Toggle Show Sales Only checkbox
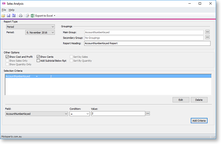Image resolution: width=221 pixels, height=144 pixels. click(7, 61)
